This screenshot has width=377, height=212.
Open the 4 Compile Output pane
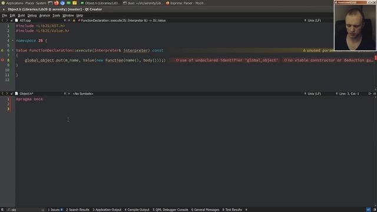tap(137, 210)
